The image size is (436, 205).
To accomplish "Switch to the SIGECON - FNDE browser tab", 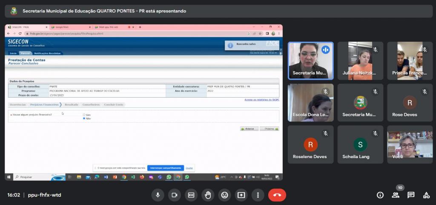I will 27,27.
